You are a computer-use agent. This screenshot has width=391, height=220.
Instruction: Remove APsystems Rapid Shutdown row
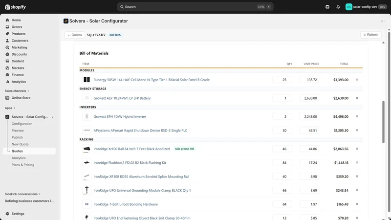pos(357,130)
